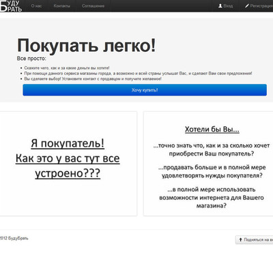Click the up arrow icon in footer

click(x=240, y=240)
